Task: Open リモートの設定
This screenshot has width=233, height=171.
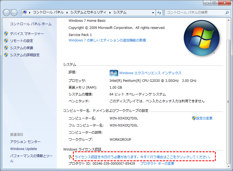Action: [22, 41]
